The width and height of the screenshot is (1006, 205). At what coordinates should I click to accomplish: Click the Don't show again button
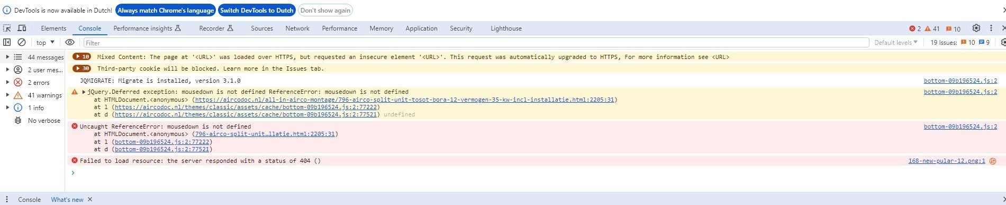(x=325, y=10)
